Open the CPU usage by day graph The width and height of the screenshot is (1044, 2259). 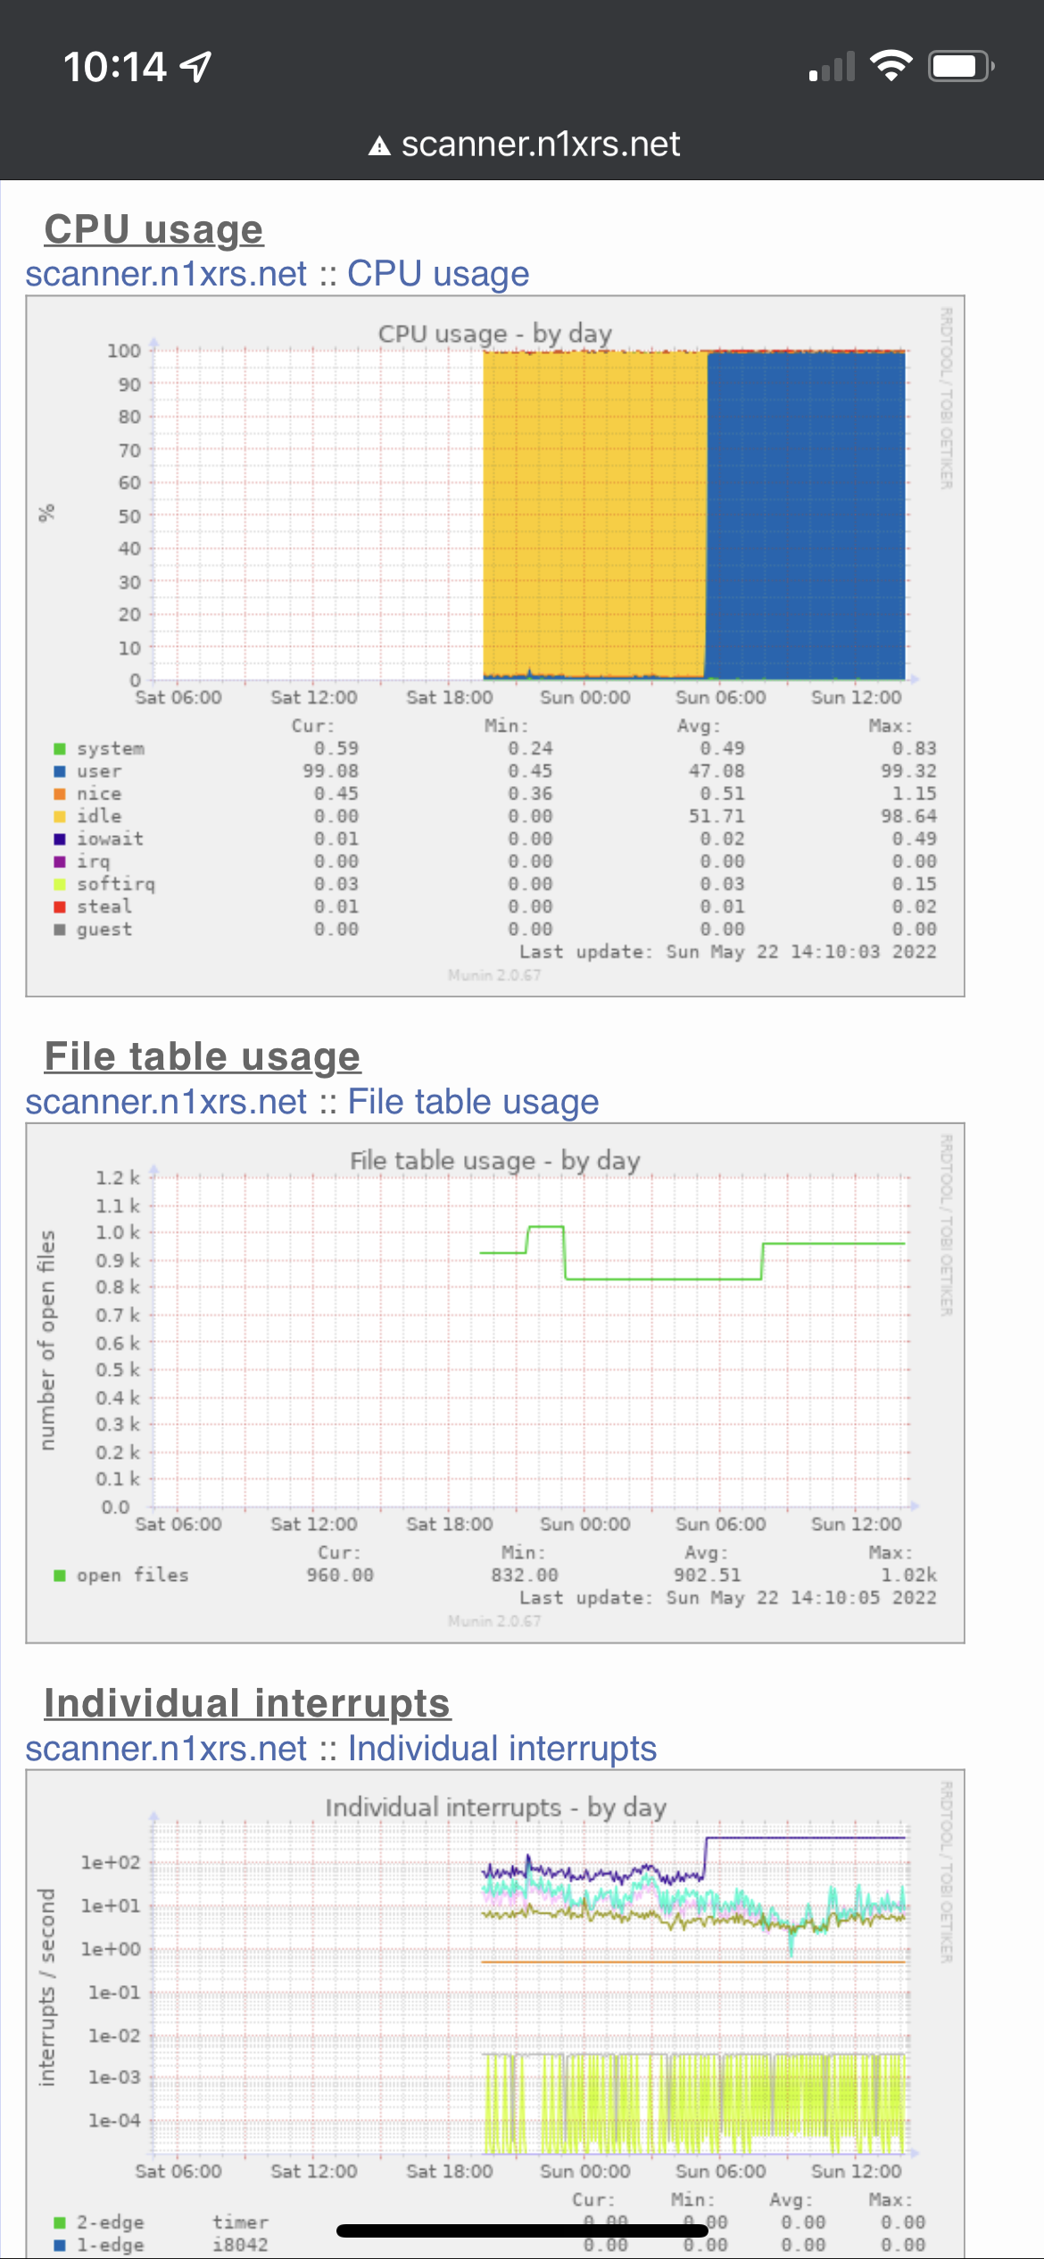click(x=495, y=646)
